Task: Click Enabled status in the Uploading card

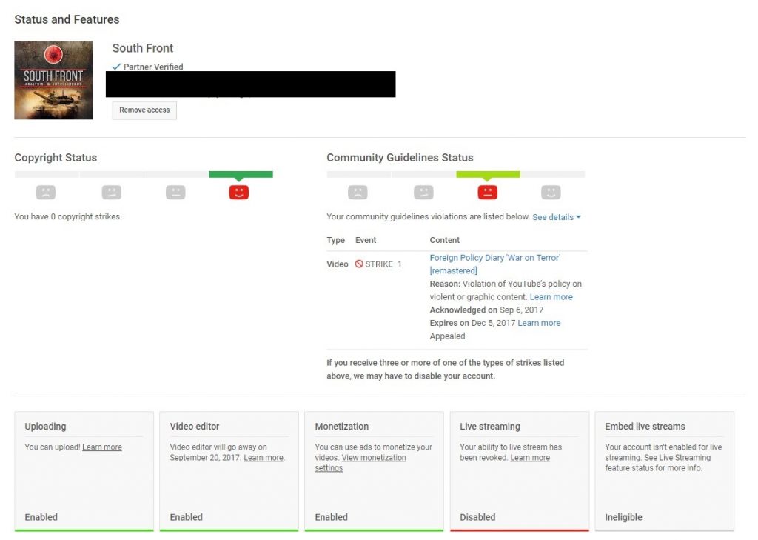Action: coord(41,517)
